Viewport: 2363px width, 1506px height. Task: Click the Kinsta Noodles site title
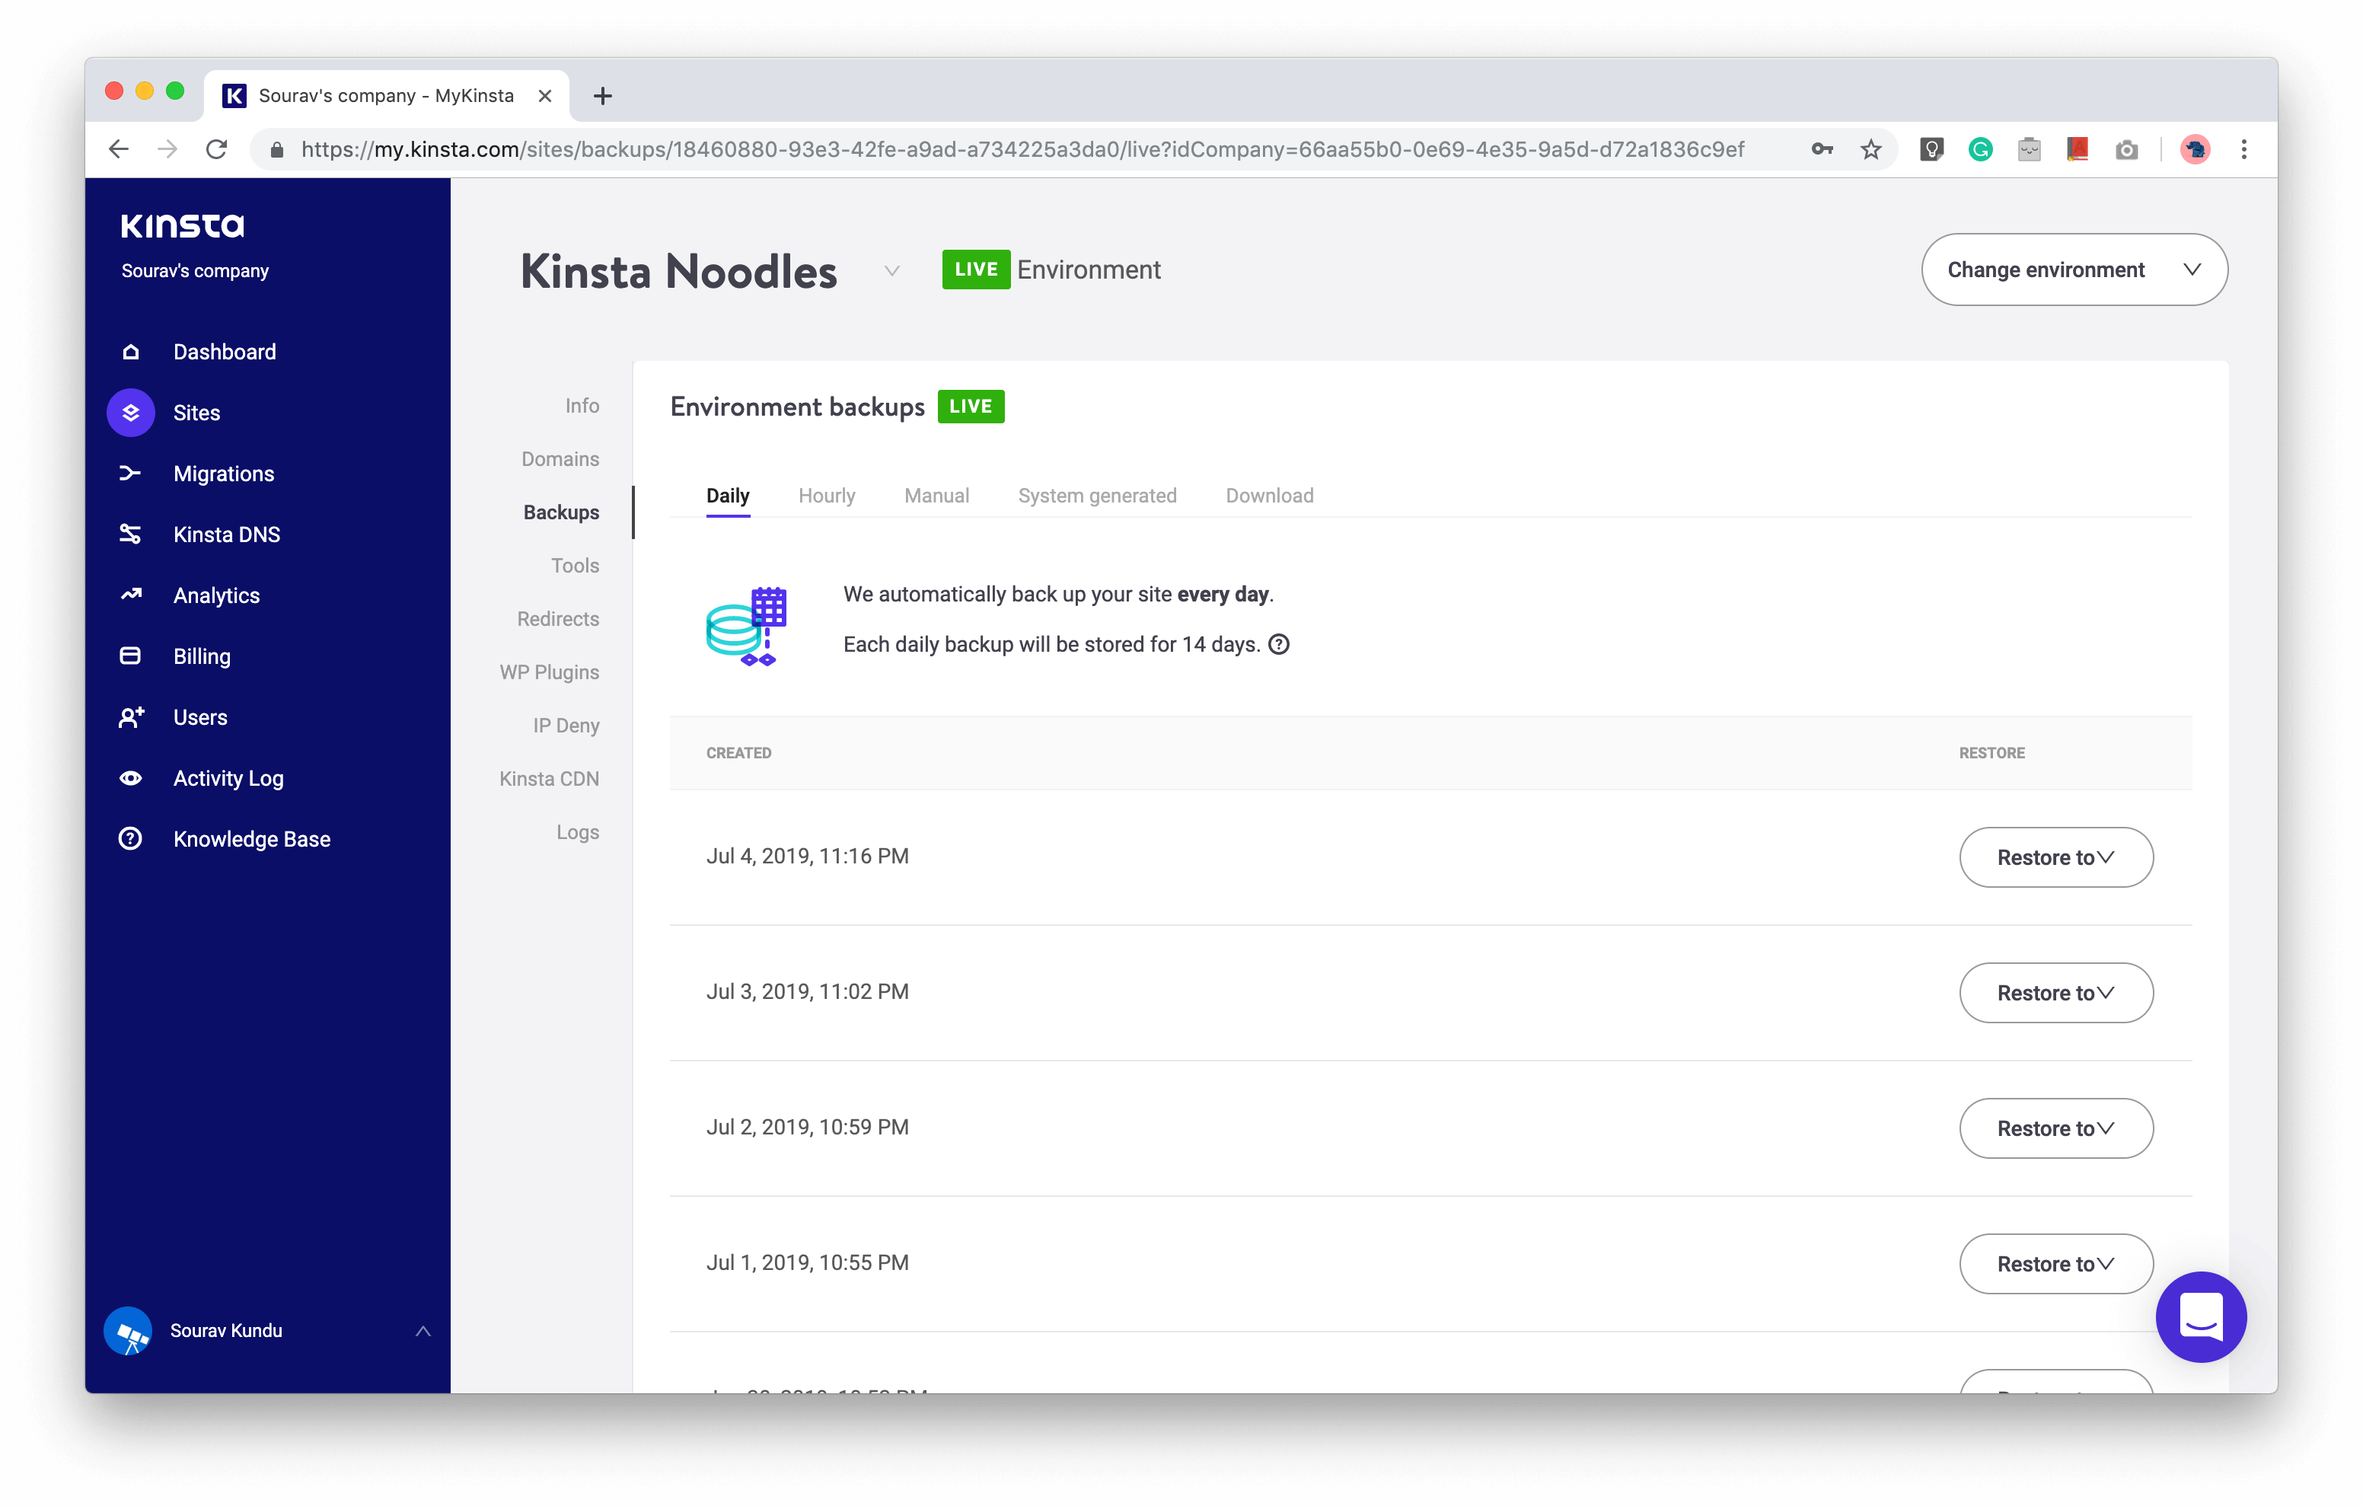pos(678,271)
